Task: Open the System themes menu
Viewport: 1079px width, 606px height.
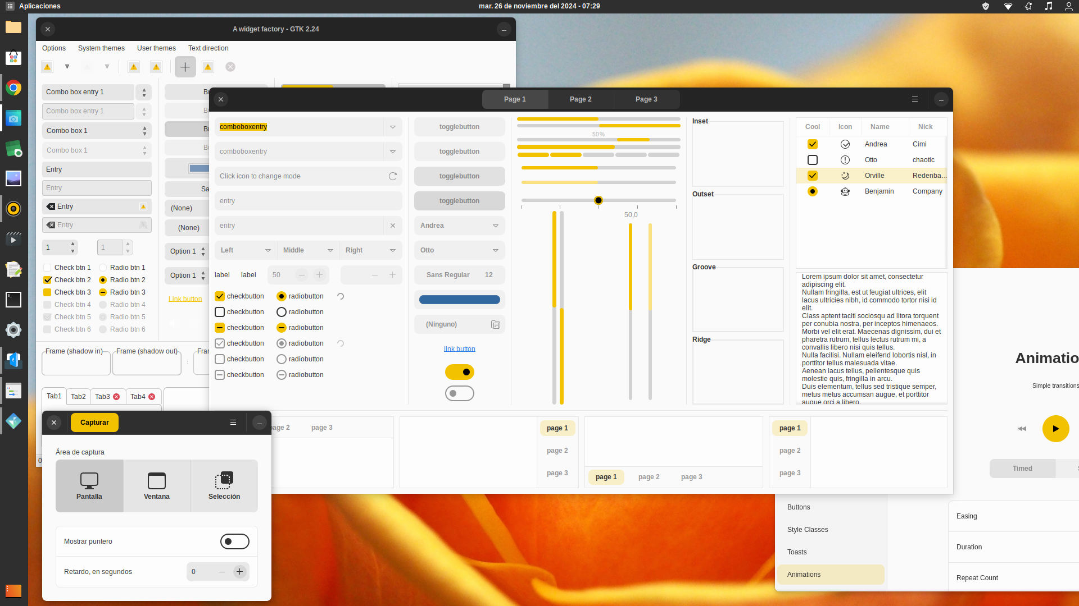Action: [101, 48]
